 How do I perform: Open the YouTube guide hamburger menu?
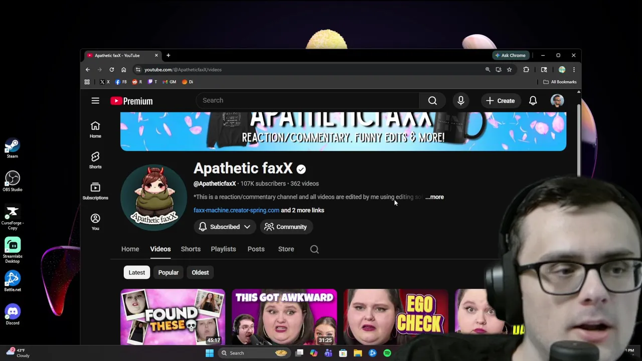click(x=95, y=101)
